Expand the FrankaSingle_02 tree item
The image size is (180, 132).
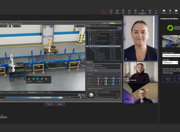click(89, 34)
